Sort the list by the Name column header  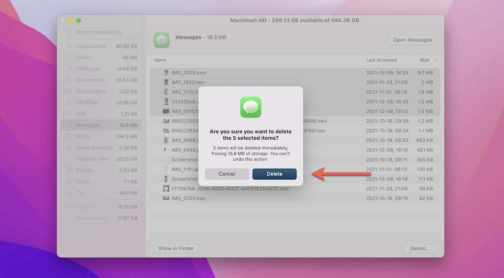[x=160, y=60]
